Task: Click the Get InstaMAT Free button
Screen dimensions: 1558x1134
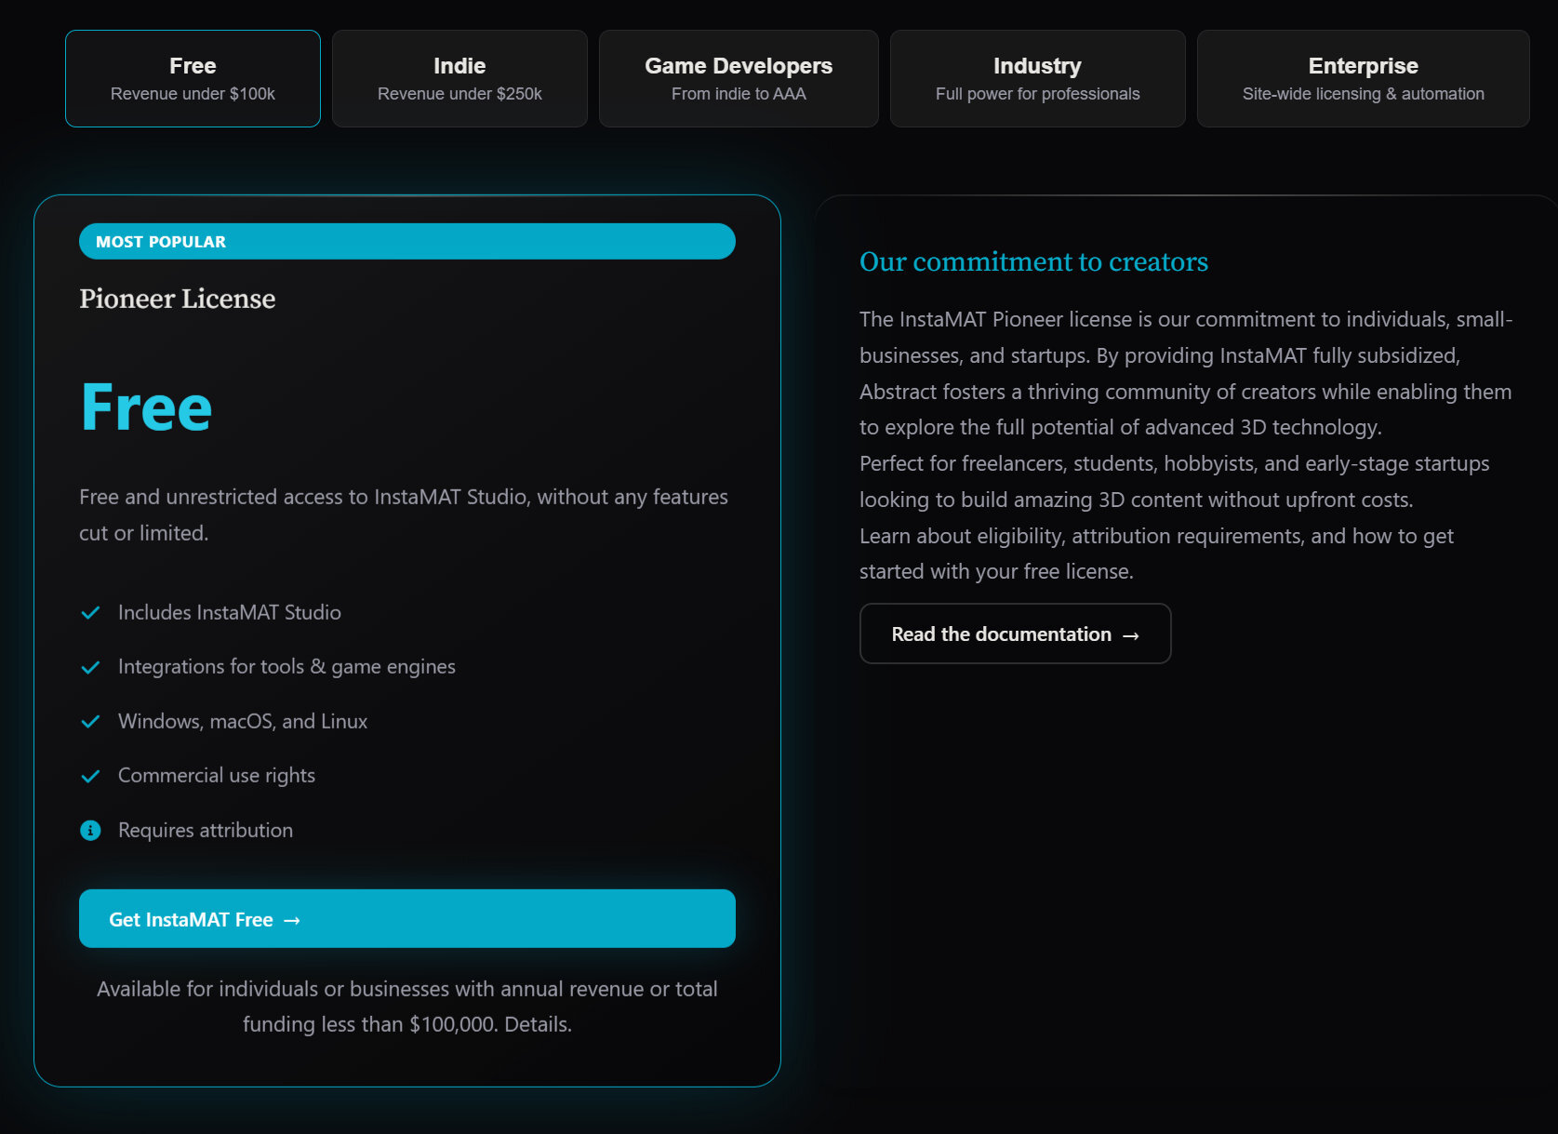Action: pyautogui.click(x=407, y=919)
